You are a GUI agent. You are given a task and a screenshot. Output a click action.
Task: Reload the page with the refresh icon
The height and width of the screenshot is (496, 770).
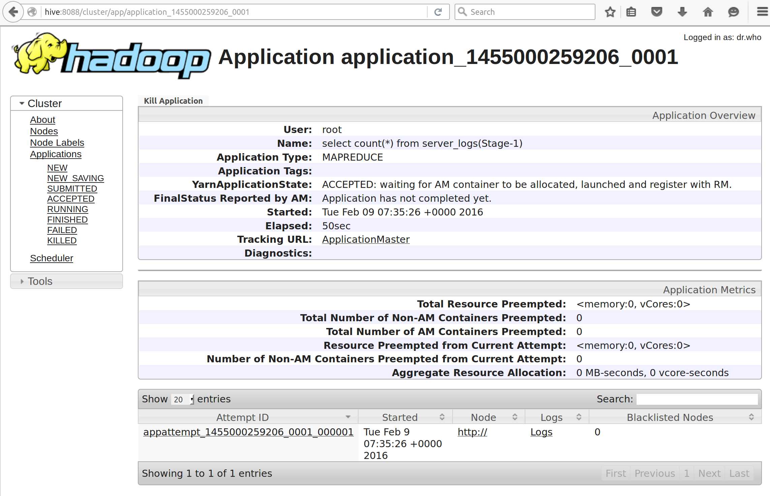(x=438, y=12)
